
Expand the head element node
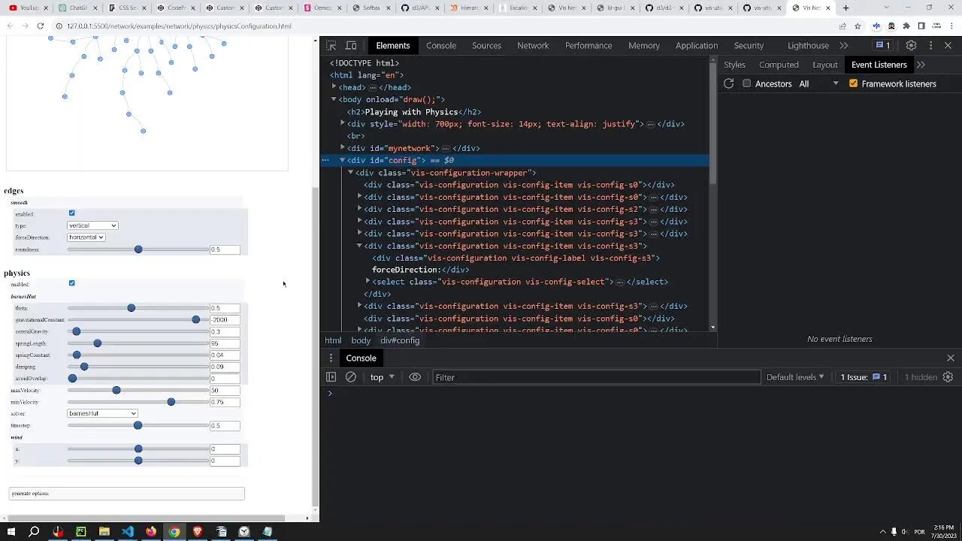tap(334, 87)
